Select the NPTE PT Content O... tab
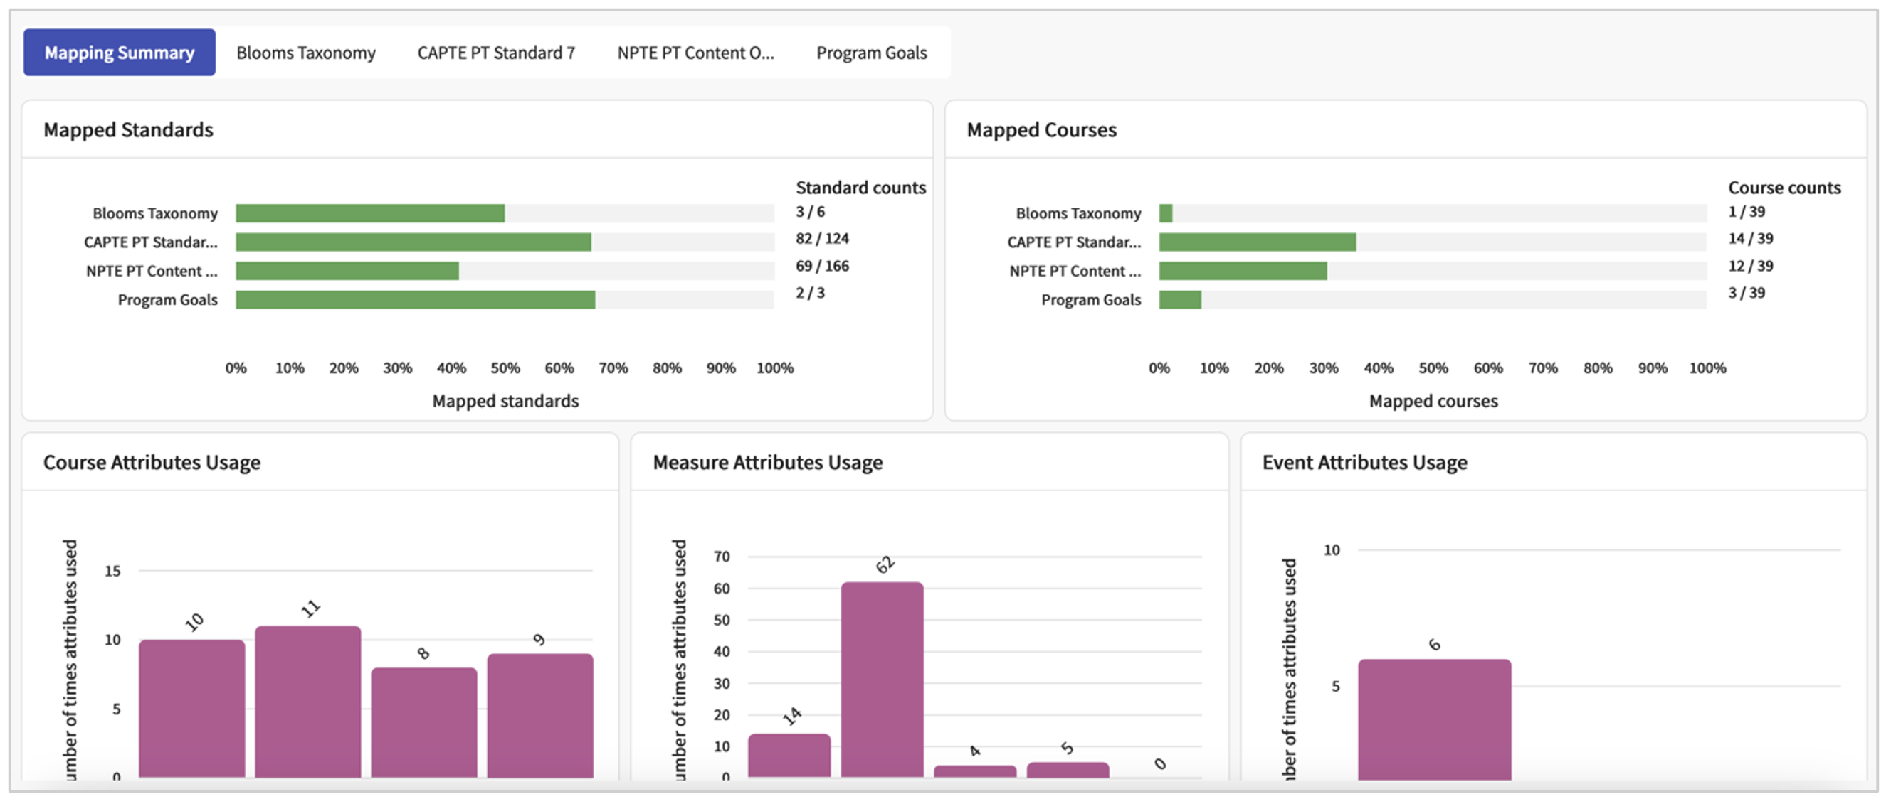Image resolution: width=1886 pixels, height=799 pixels. (x=695, y=53)
